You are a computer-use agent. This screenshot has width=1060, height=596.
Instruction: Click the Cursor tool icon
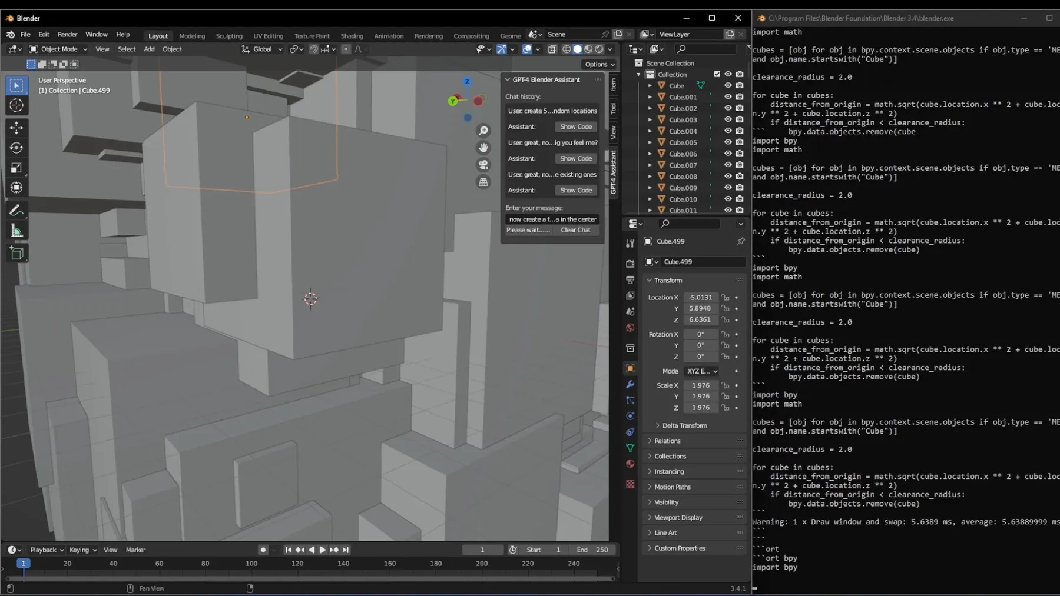(x=16, y=106)
